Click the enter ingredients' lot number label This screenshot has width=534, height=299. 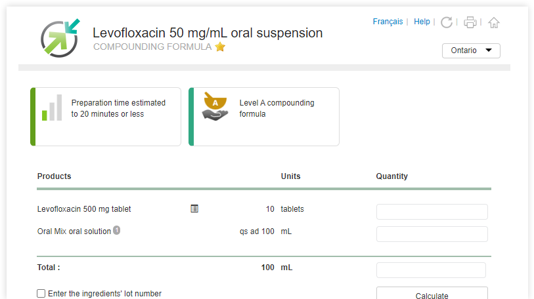click(x=104, y=294)
